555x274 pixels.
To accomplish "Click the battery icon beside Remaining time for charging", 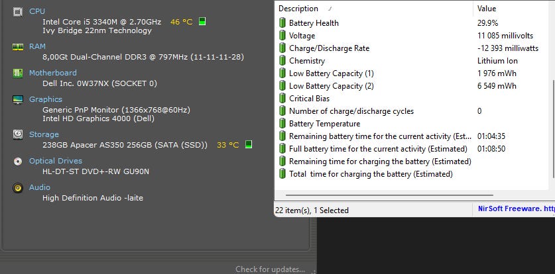I will click(x=282, y=161).
